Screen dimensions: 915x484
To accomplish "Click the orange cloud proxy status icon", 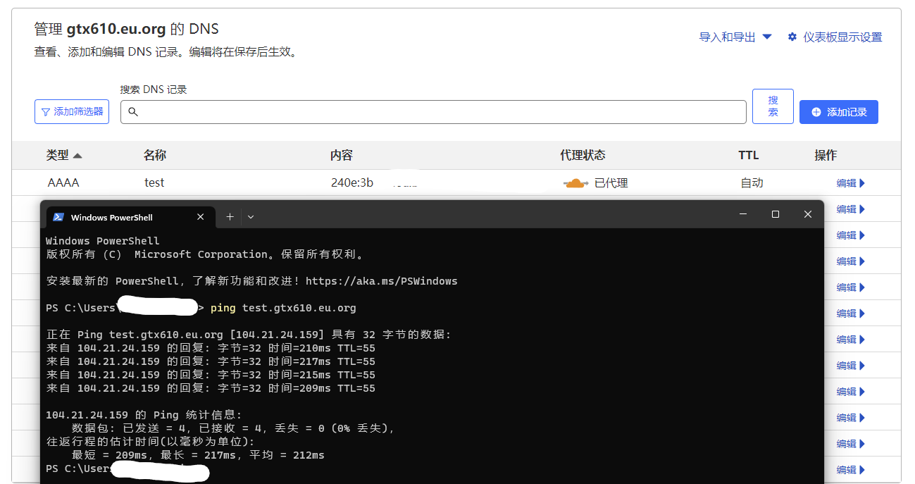I will (x=575, y=183).
